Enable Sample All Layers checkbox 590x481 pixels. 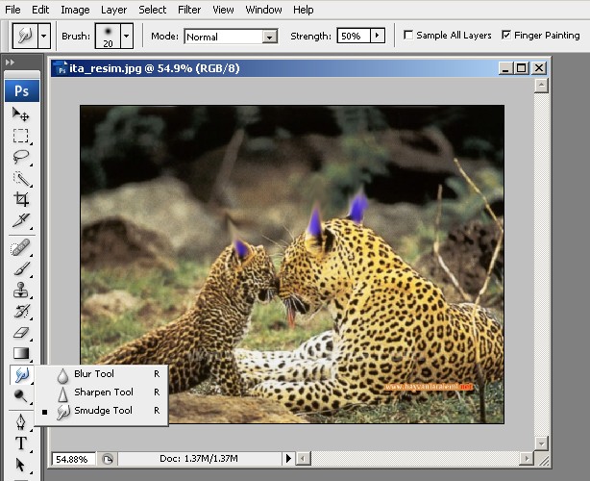(408, 35)
